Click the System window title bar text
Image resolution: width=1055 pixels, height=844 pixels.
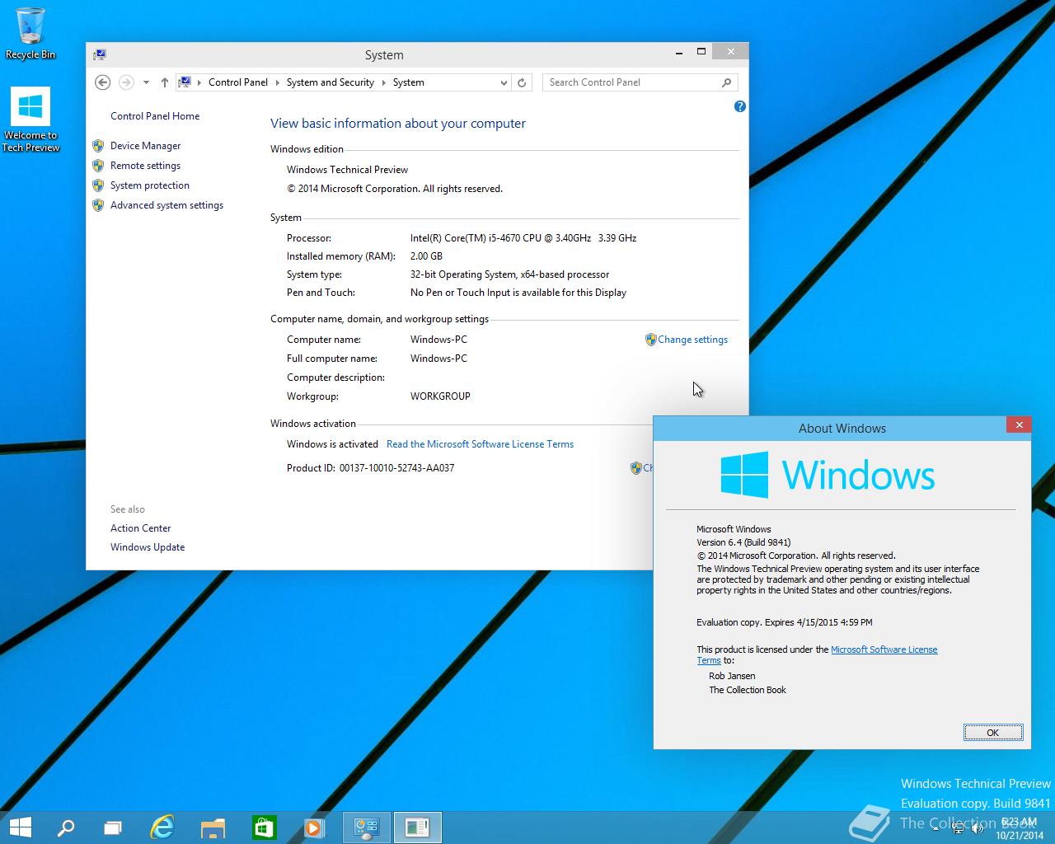(x=384, y=55)
